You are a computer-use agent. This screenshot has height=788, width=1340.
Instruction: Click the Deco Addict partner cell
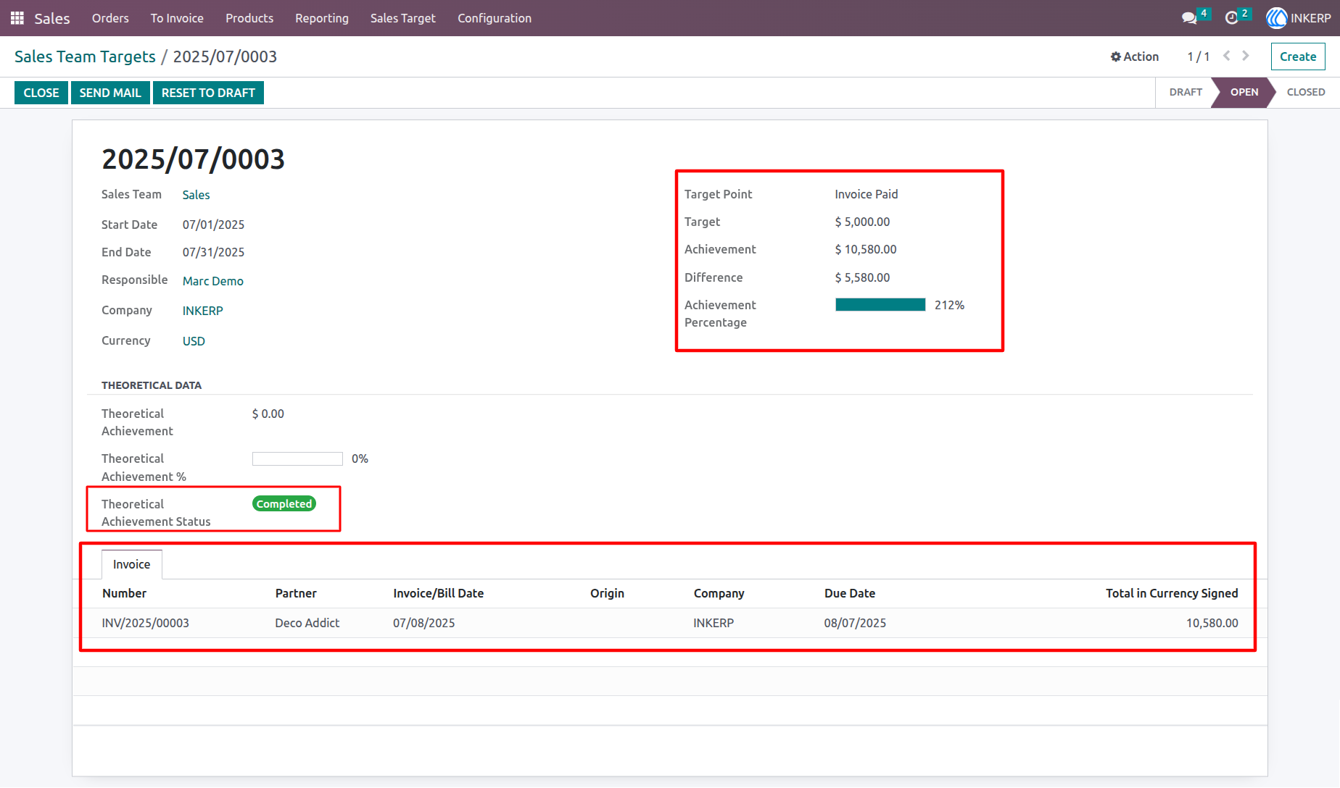tap(307, 623)
